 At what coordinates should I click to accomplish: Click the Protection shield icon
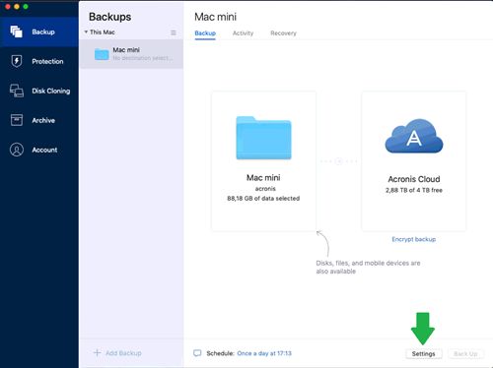click(17, 61)
